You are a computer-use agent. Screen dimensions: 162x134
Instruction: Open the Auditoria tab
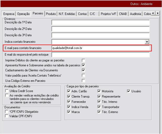tap(135, 14)
